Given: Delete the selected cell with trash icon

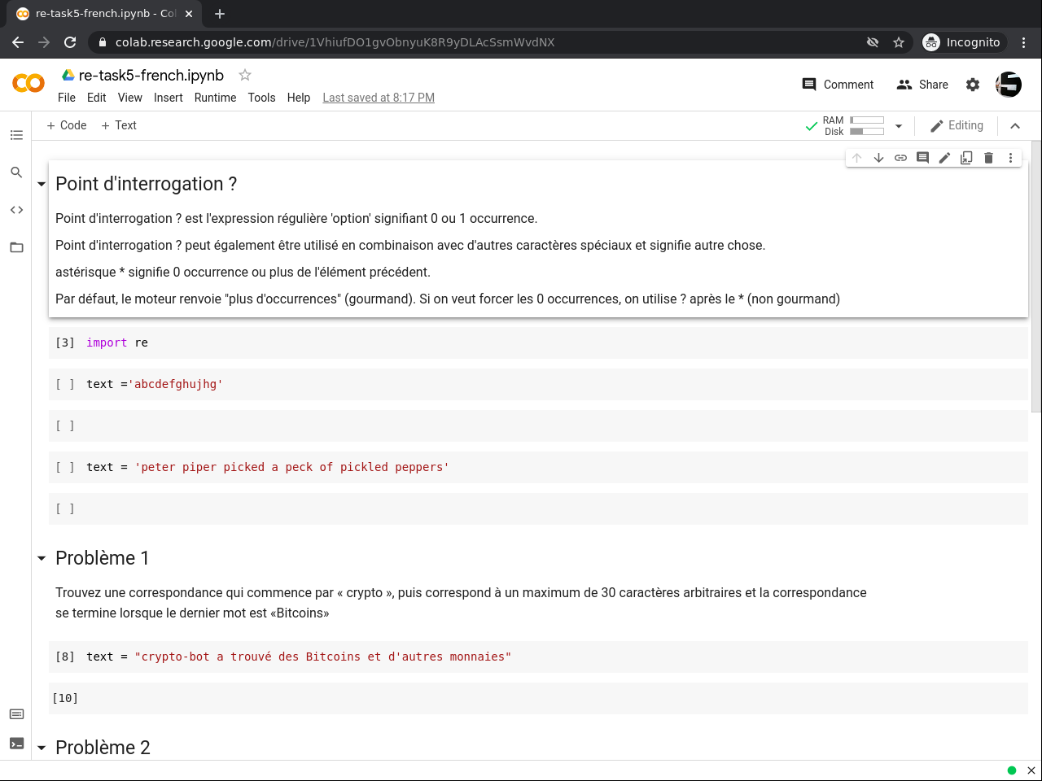Looking at the screenshot, I should (x=988, y=158).
